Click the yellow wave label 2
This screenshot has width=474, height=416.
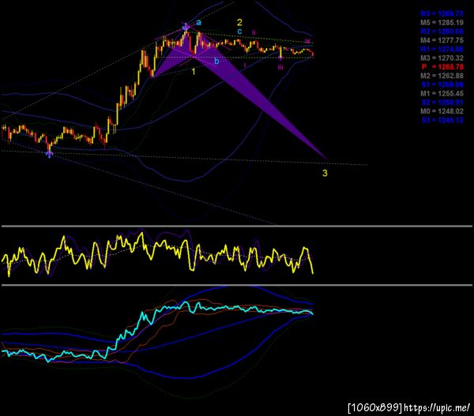pyautogui.click(x=239, y=22)
